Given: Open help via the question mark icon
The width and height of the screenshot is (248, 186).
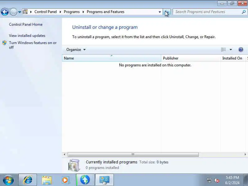Looking at the screenshot, I should click(x=241, y=50).
